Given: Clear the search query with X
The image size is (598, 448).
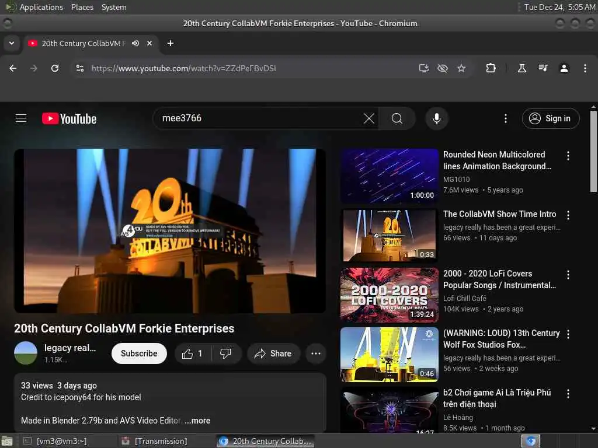Looking at the screenshot, I should pyautogui.click(x=369, y=118).
